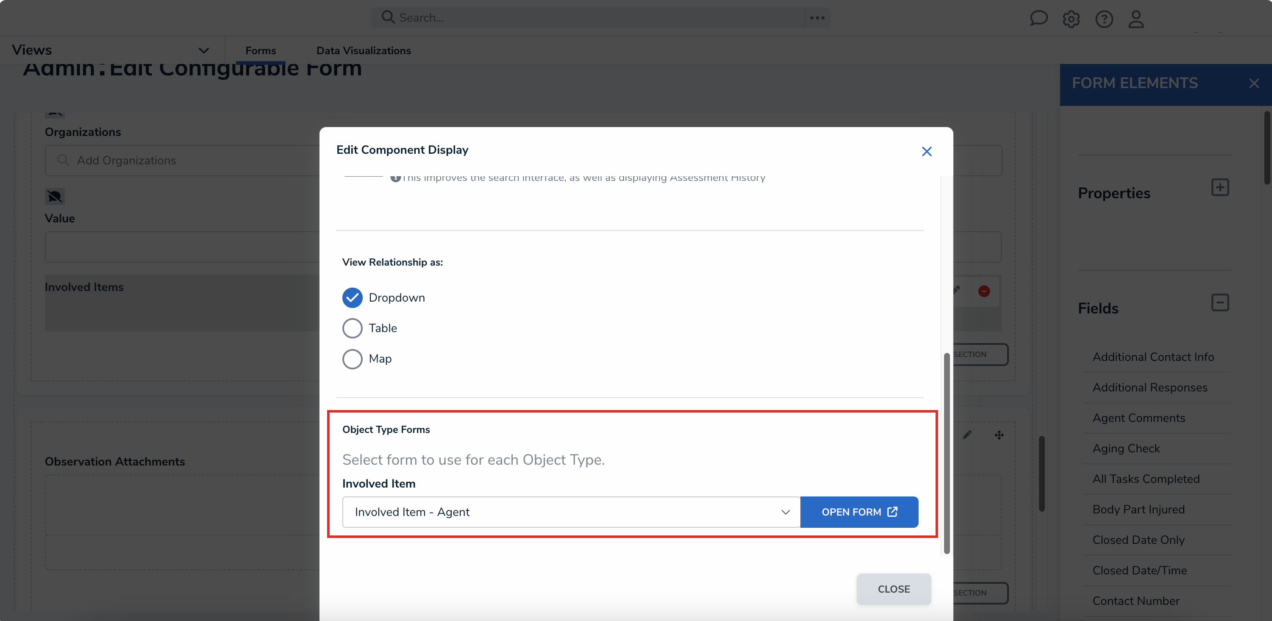The image size is (1272, 621).
Task: Collapse Fields using its minus icon
Action: pos(1221,302)
